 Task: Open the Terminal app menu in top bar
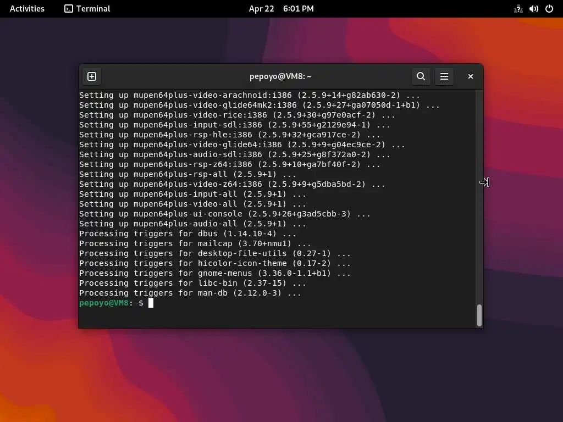(87, 9)
